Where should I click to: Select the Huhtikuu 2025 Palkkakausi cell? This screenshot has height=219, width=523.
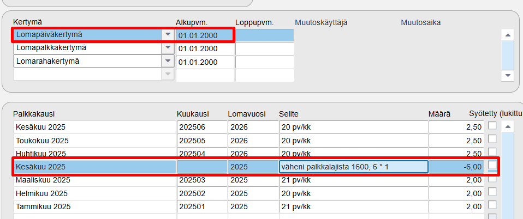click(95, 154)
